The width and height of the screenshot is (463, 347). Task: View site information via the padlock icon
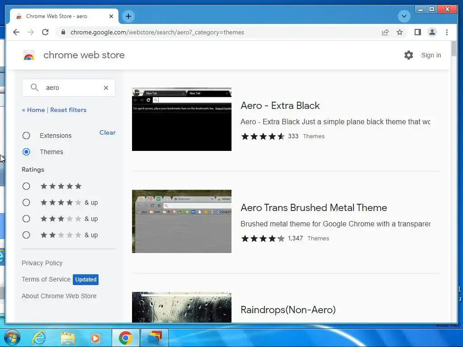click(x=63, y=32)
